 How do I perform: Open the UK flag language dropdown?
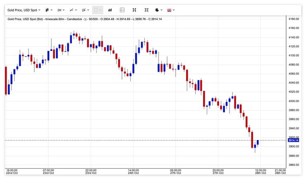coord(170,10)
